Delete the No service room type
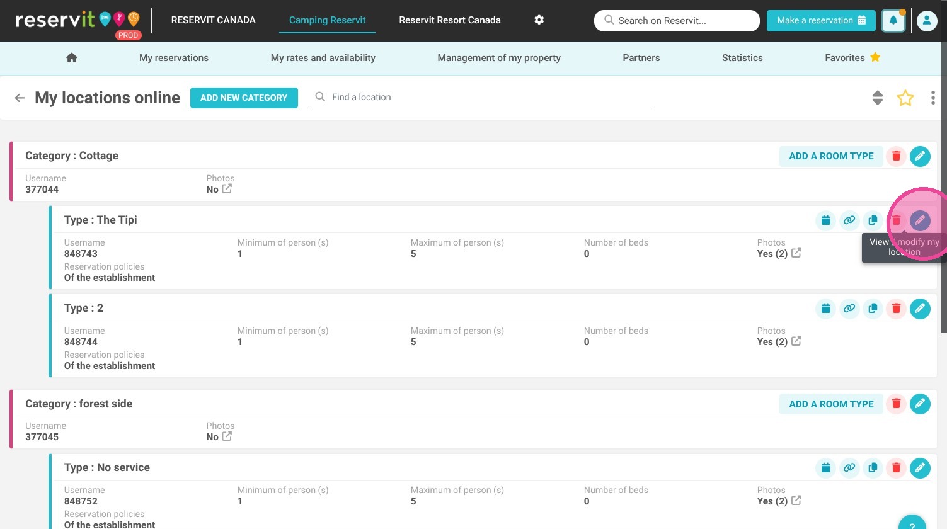The image size is (947, 529). [x=896, y=468]
